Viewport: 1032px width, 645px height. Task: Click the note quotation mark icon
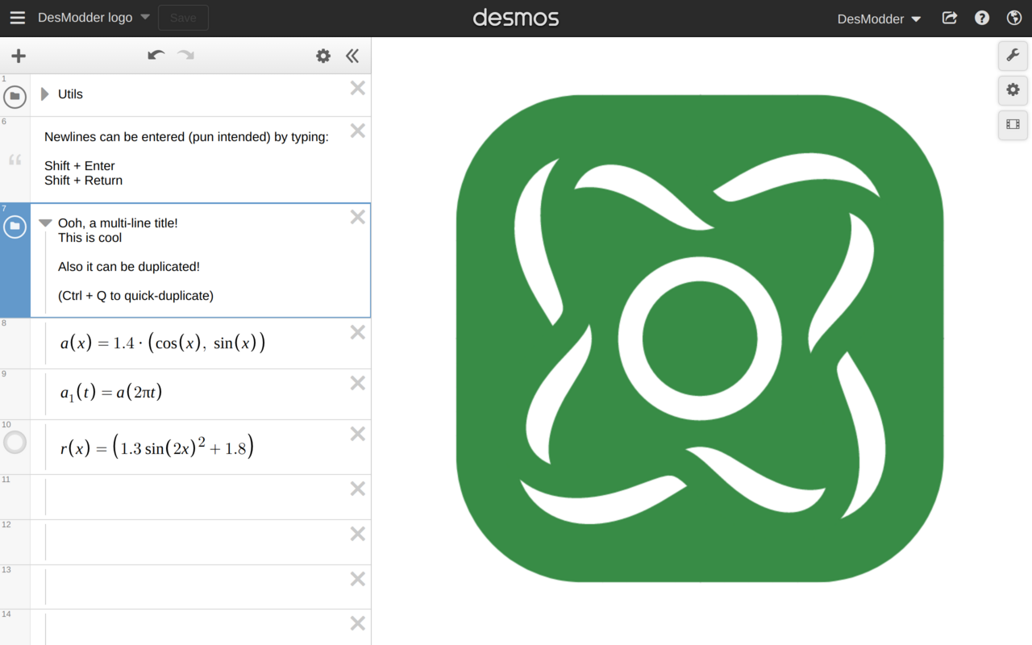click(x=15, y=160)
